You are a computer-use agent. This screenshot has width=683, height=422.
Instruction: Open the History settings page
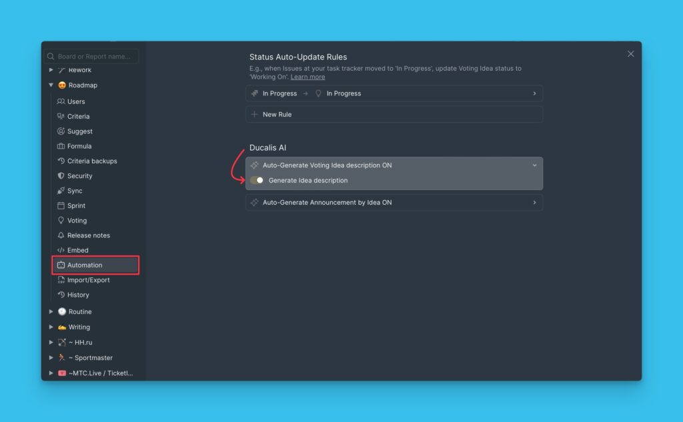pos(78,295)
